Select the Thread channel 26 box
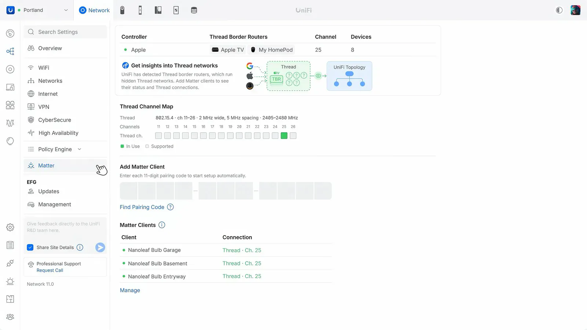The image size is (587, 330). click(x=293, y=136)
